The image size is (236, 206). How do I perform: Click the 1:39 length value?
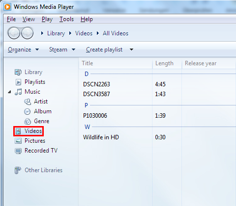coord(160,116)
